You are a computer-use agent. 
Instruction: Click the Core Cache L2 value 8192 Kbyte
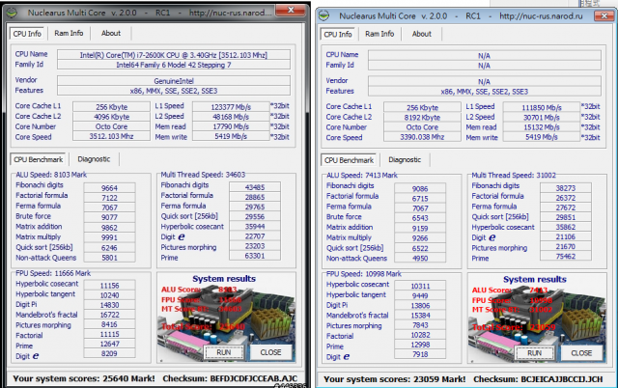point(422,118)
